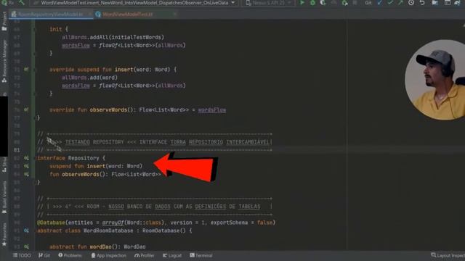Viewport: 465px width, 261px height.
Task: Open the run configuration dropdown WordViewModelTest
Action: [135, 3]
